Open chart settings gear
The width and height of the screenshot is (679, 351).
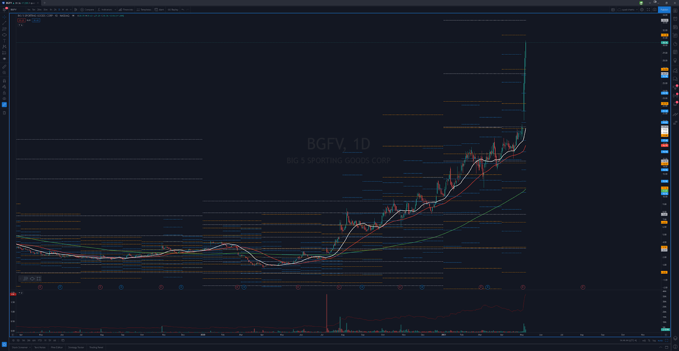click(642, 9)
